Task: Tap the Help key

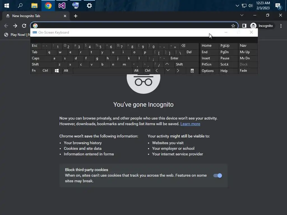Action: (x=228, y=71)
